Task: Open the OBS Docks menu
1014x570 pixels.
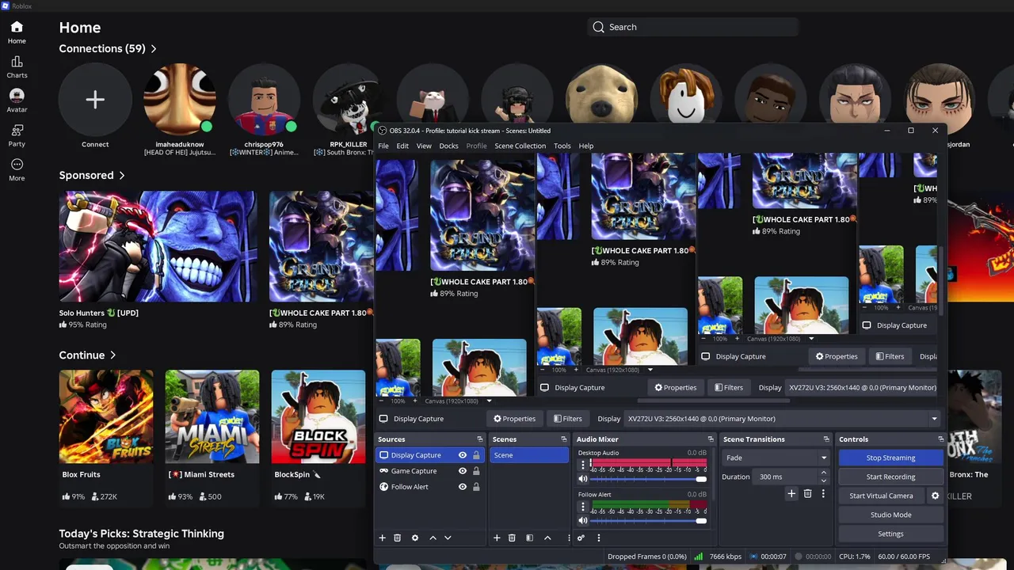Action: pyautogui.click(x=448, y=146)
